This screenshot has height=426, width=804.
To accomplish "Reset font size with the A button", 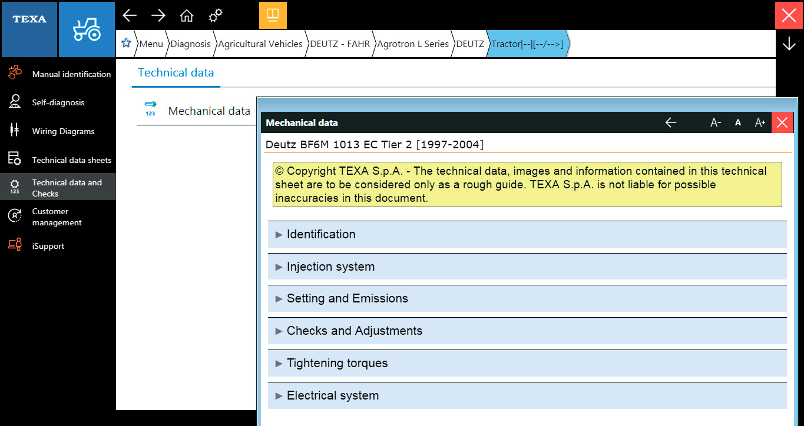I will pyautogui.click(x=738, y=122).
